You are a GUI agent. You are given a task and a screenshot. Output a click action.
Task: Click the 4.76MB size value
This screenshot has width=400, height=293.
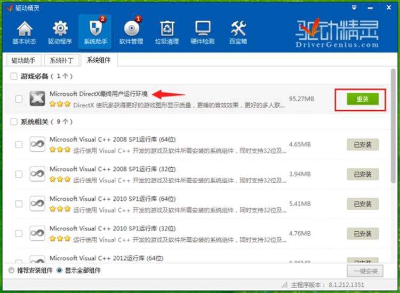[x=300, y=233]
